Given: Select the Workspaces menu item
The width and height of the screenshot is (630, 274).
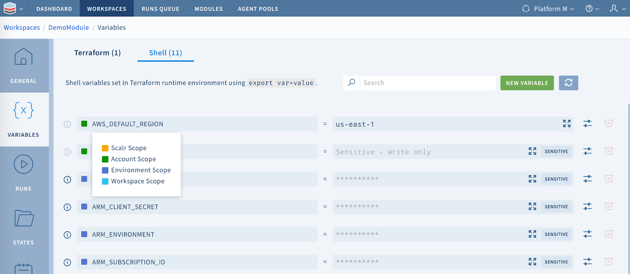Looking at the screenshot, I should click(x=107, y=9).
